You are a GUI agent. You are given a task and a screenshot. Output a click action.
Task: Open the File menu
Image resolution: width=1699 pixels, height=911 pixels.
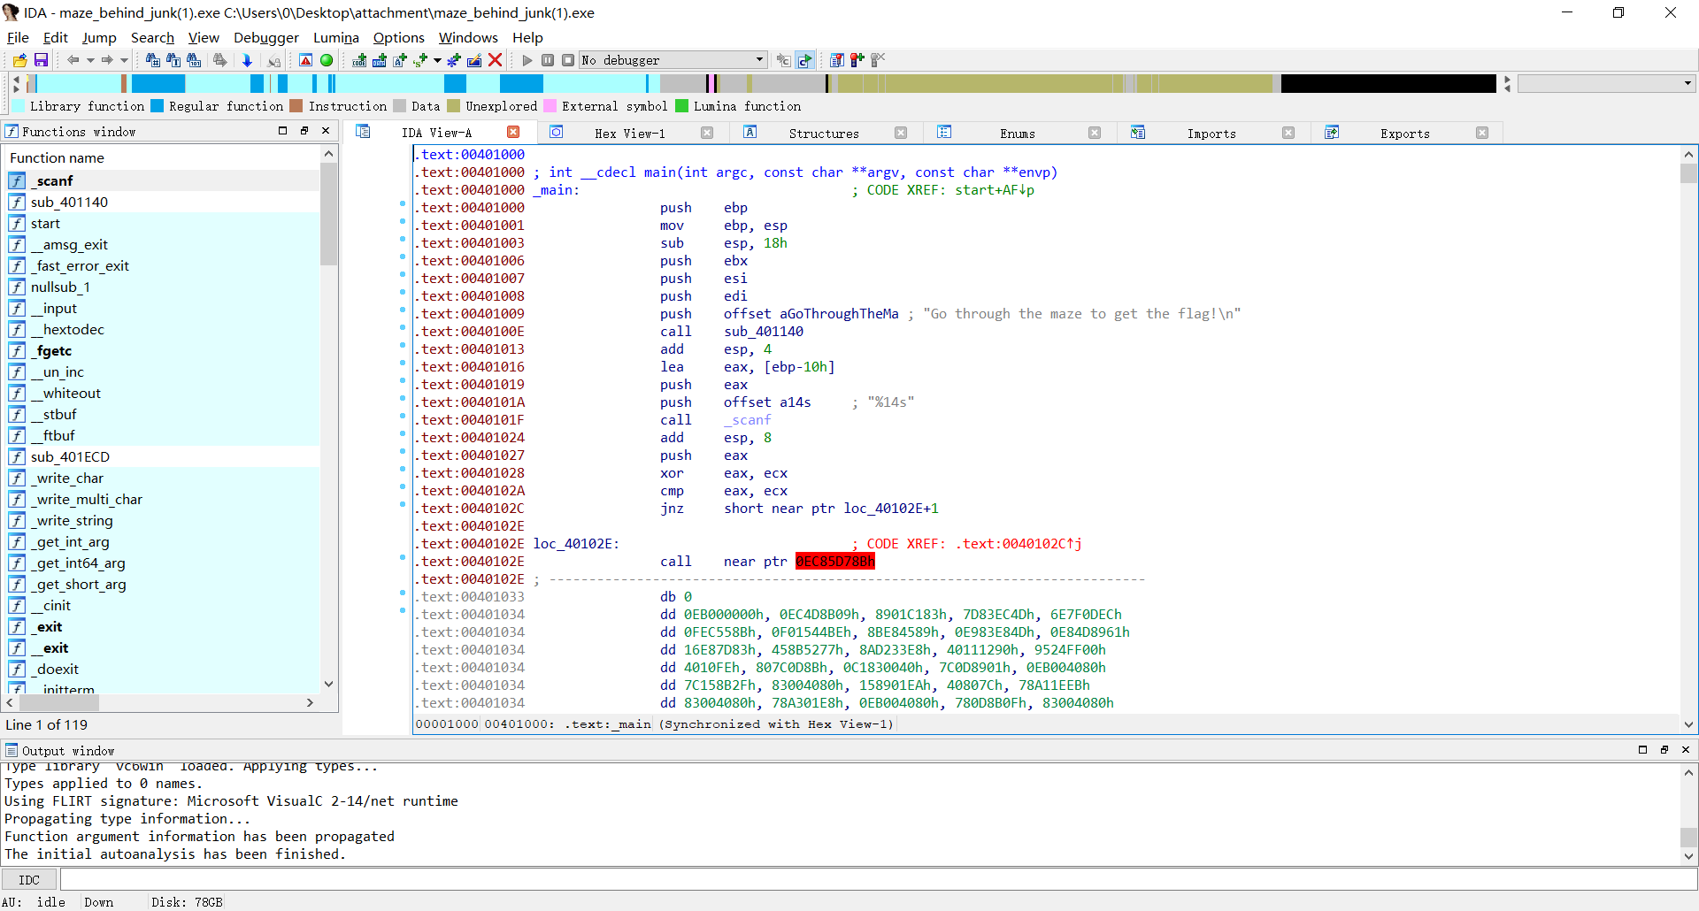(18, 37)
